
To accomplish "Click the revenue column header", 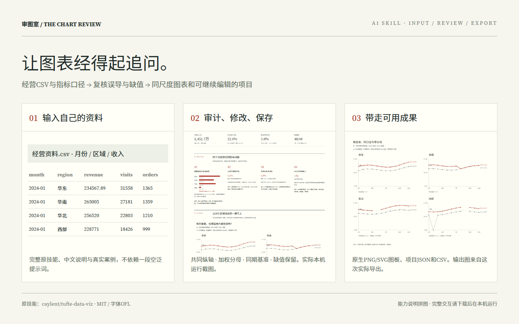I will 93,175.
